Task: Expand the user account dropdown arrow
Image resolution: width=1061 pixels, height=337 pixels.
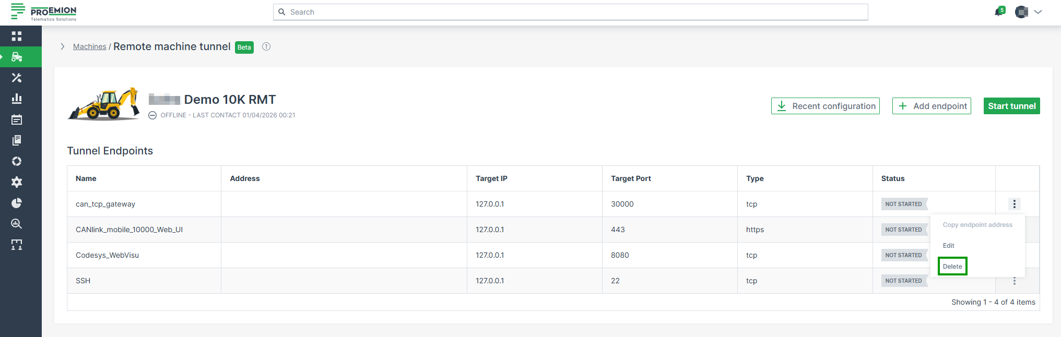Action: tap(1038, 12)
